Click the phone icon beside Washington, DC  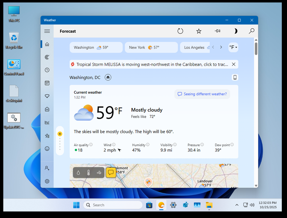[235, 77]
